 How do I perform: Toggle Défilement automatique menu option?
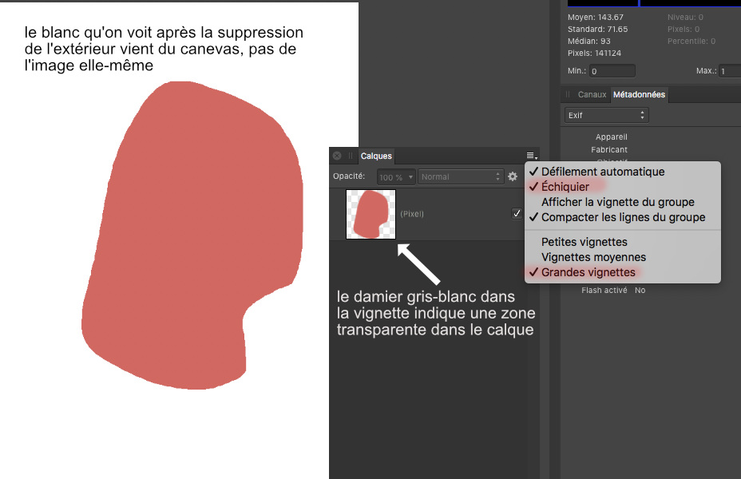click(622, 172)
